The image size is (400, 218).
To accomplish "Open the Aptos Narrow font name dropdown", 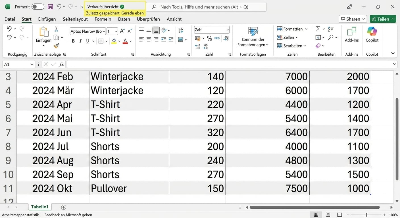I will click(x=104, y=32).
